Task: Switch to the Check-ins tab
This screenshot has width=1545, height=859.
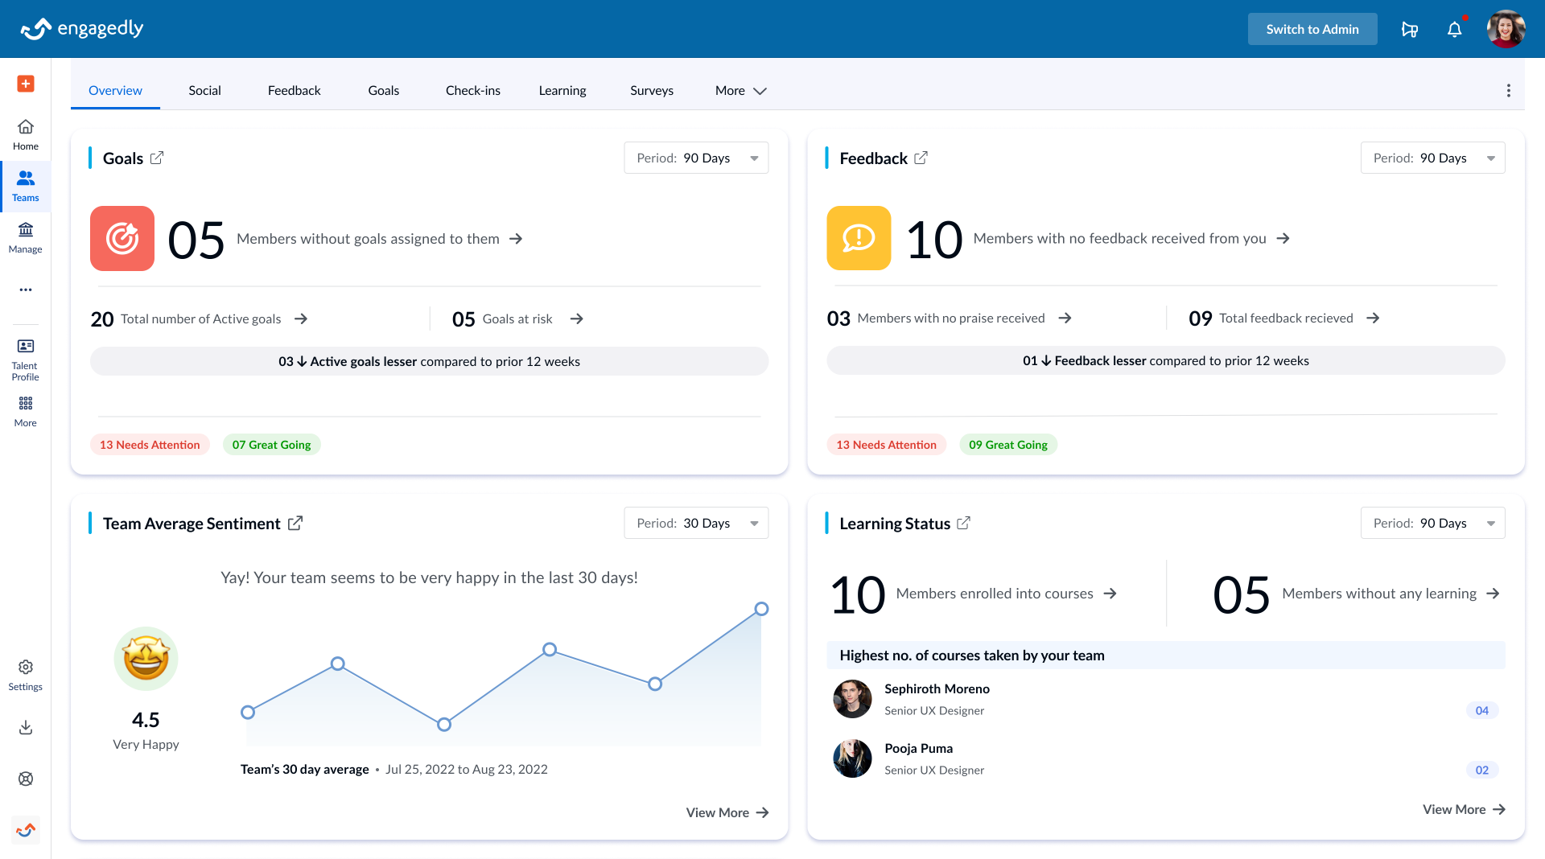Action: (x=472, y=91)
